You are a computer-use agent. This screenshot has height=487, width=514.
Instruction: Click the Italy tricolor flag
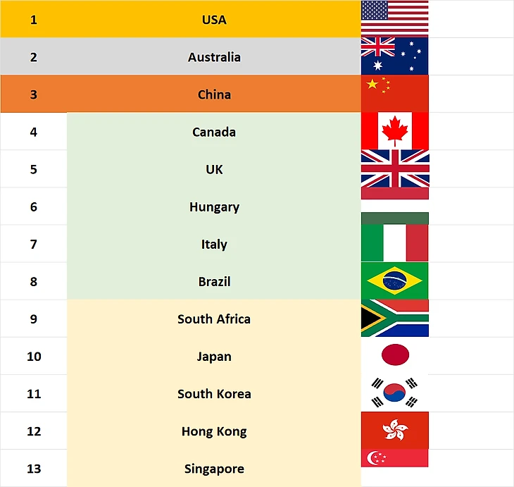pos(395,243)
